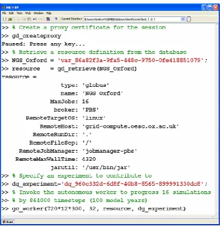This screenshot has width=220, height=227.
Task: Click the NGS_Oxford red string value
Action: pos(131,60)
